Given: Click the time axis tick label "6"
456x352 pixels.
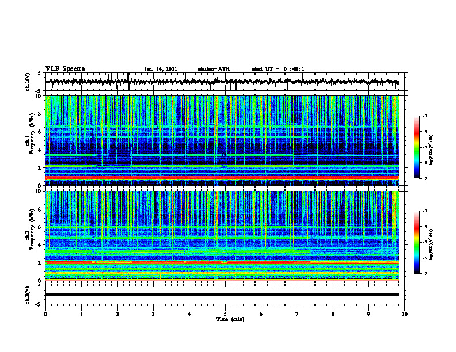Looking at the screenshot, I should click(x=261, y=314).
